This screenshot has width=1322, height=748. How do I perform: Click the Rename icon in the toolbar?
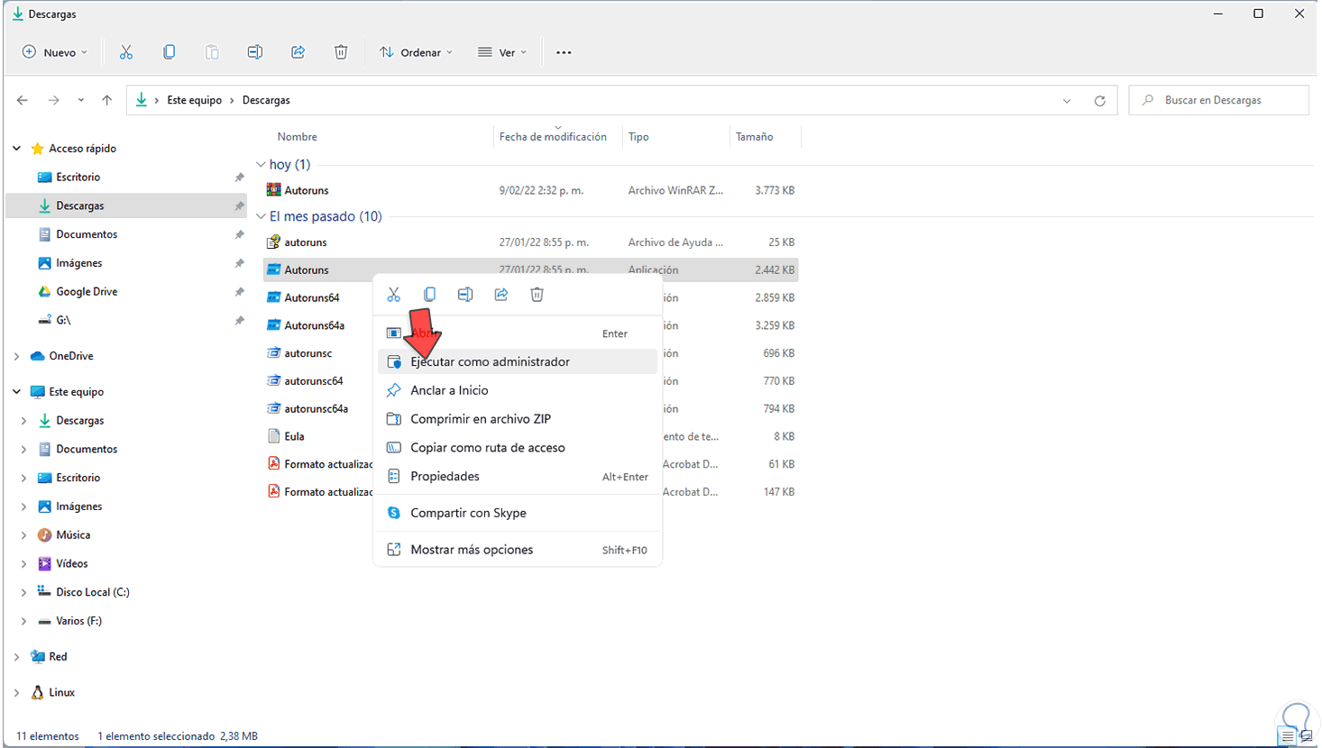click(x=255, y=52)
